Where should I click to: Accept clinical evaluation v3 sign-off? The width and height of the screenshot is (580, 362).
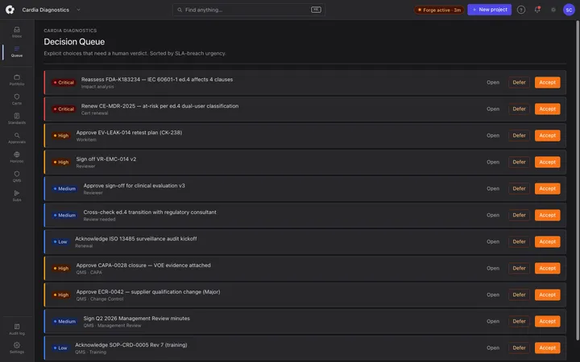(547, 189)
